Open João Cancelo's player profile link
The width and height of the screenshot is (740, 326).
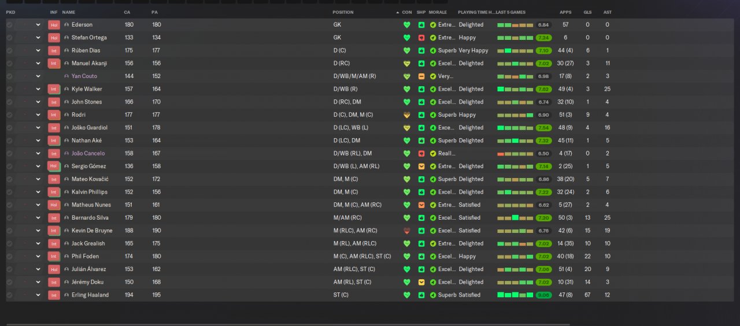pyautogui.click(x=88, y=154)
